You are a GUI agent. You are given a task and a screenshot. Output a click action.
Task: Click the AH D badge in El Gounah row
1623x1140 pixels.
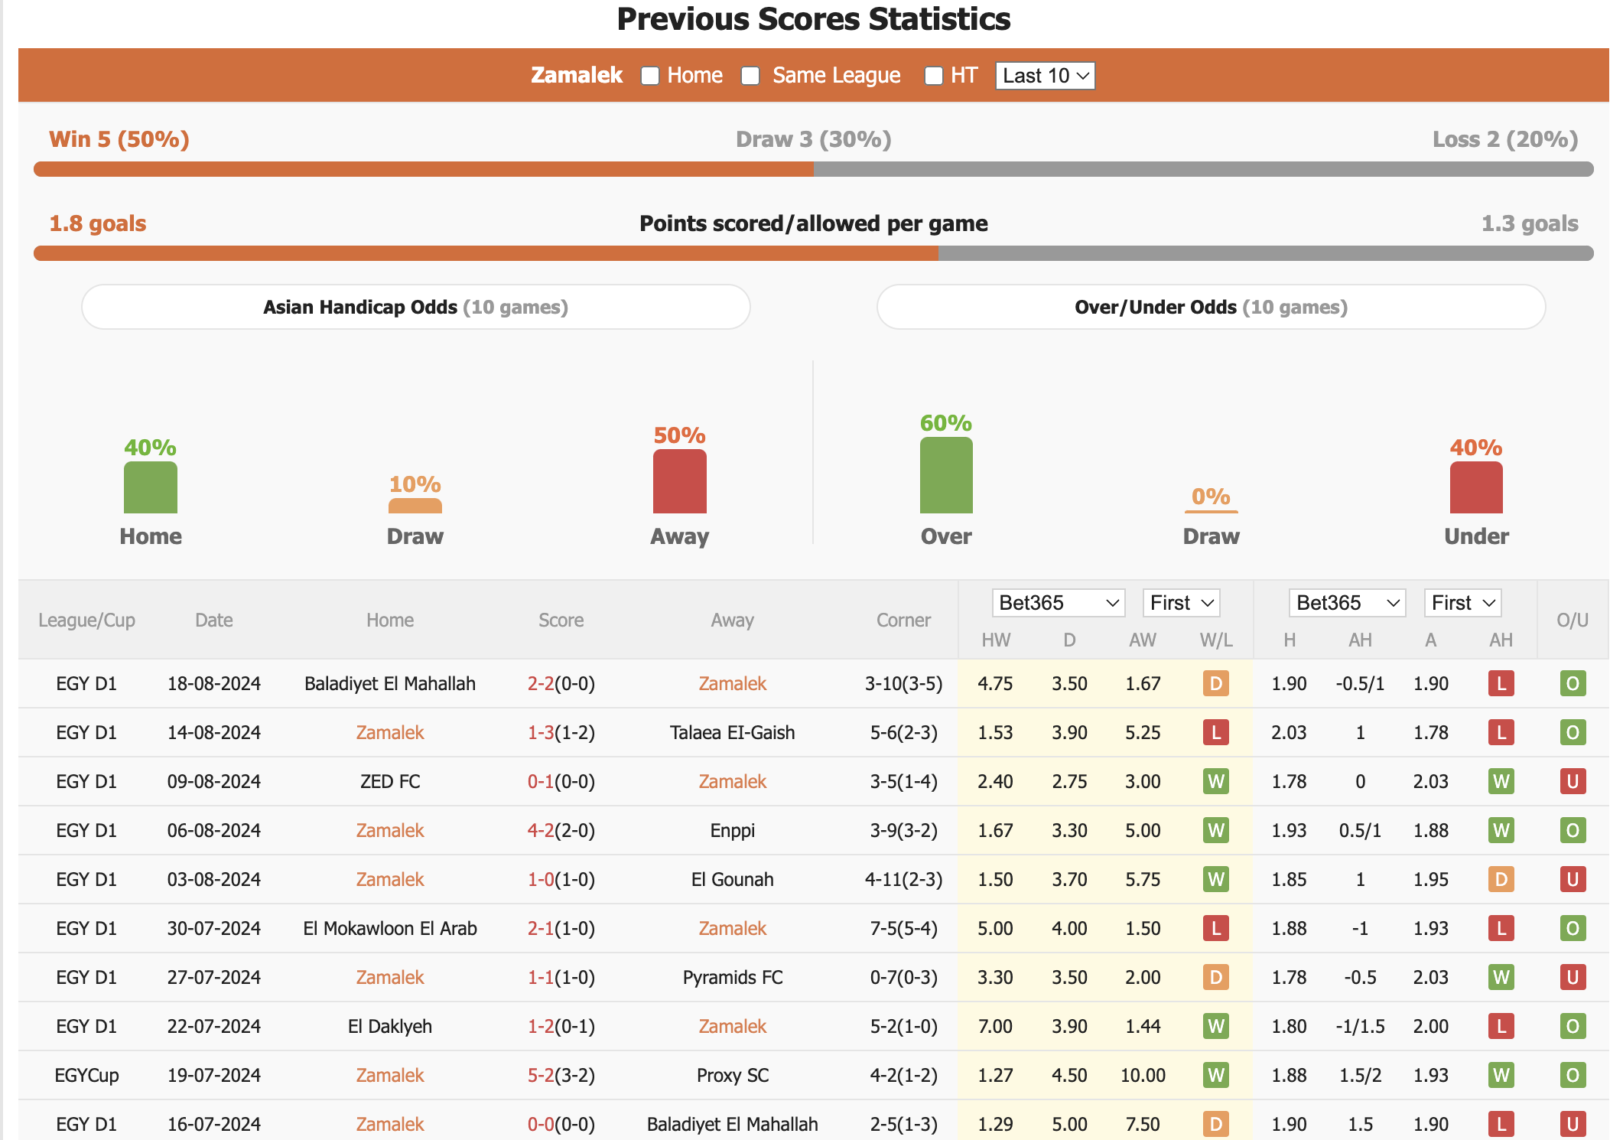click(1501, 879)
